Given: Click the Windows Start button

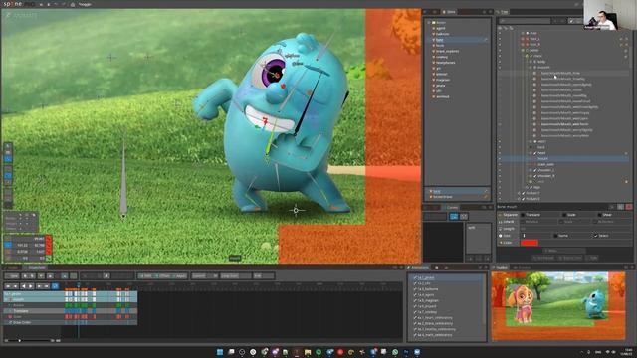Looking at the screenshot, I should coord(220,352).
